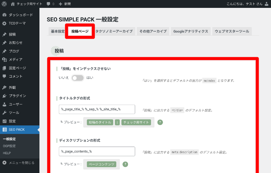
Task: Click the SEO SIMPLE PACK 一般設定 page title
Action: click(x=83, y=19)
